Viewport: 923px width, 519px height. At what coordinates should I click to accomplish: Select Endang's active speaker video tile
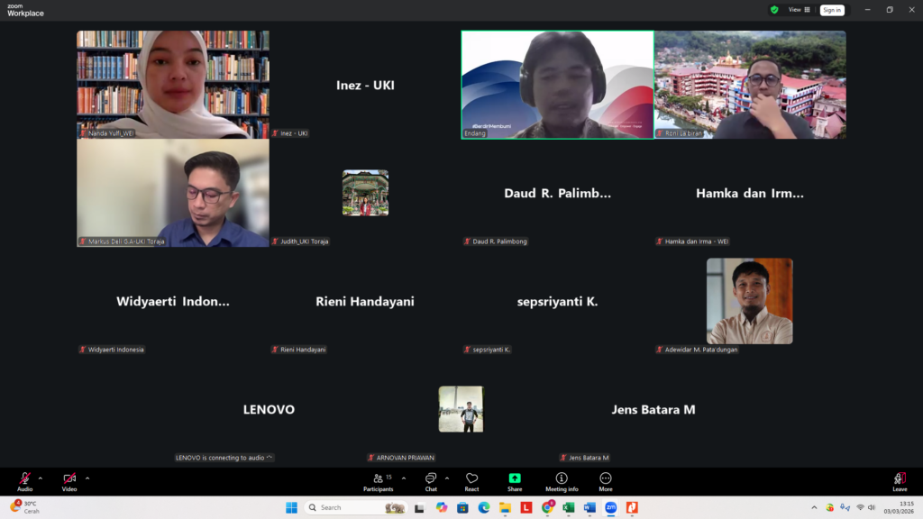[557, 85]
